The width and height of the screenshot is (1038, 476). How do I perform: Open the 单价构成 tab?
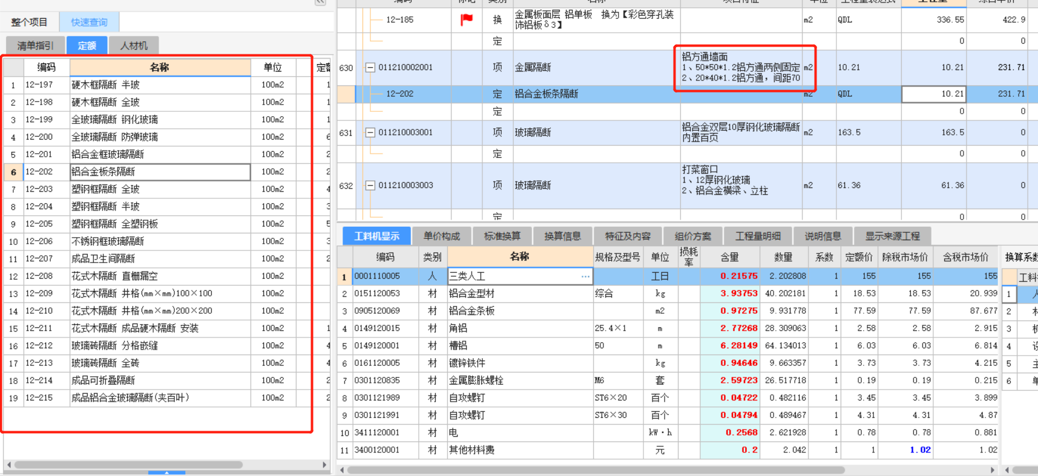click(x=442, y=236)
